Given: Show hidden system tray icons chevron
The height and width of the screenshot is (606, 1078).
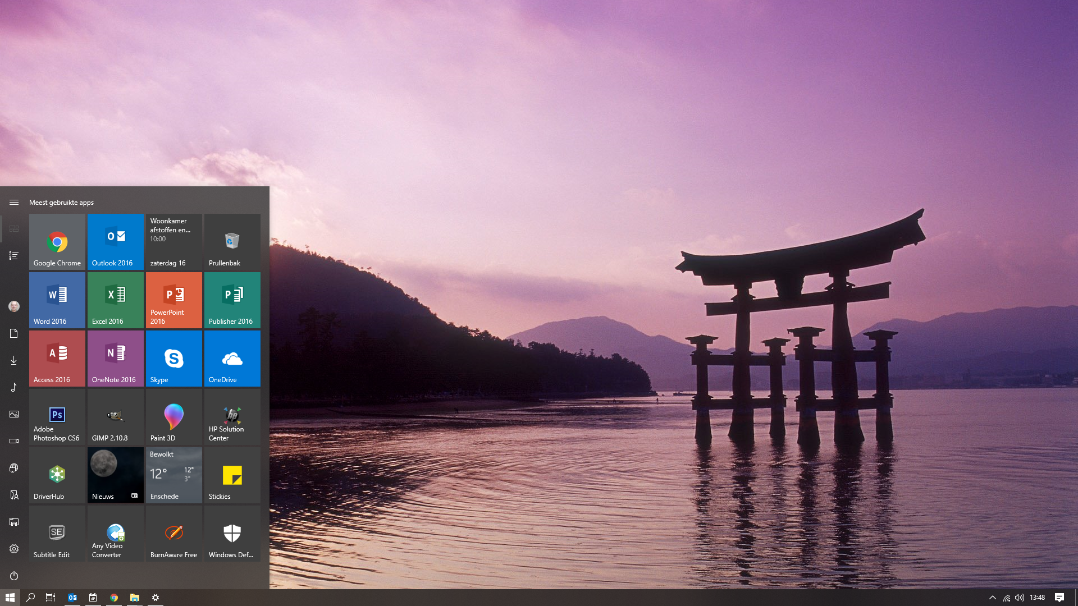Looking at the screenshot, I should coord(992,598).
